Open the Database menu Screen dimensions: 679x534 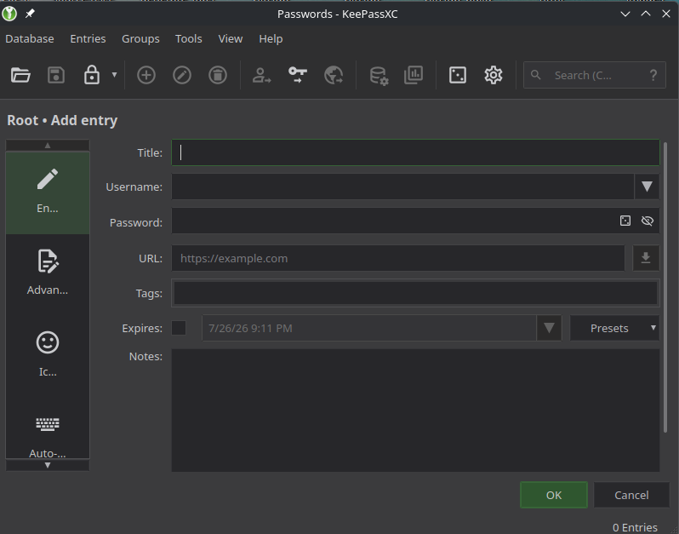tap(30, 38)
